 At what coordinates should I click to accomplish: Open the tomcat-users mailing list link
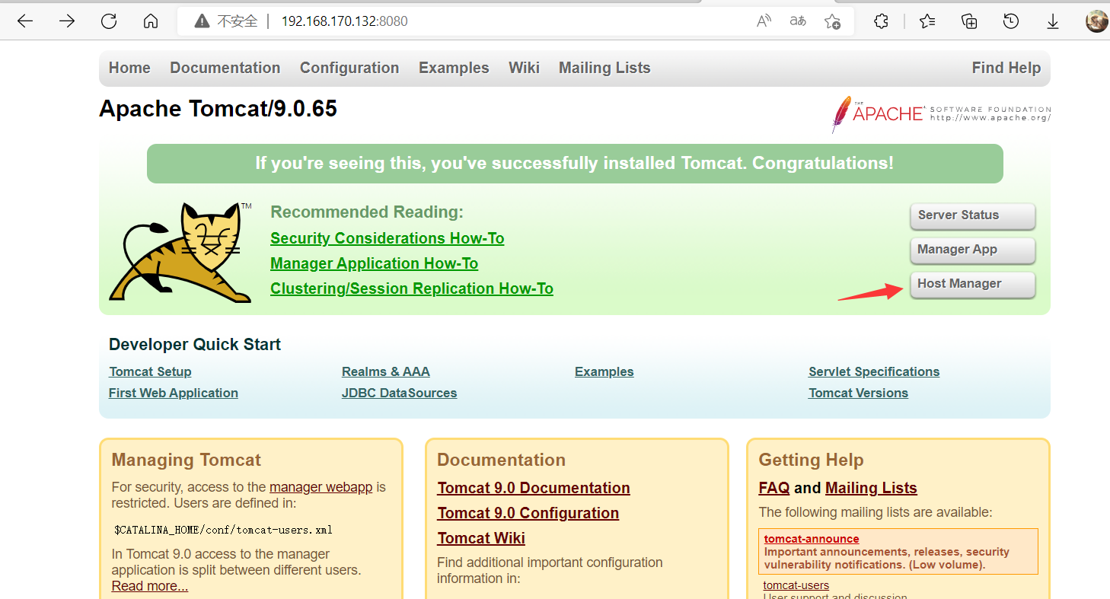(796, 585)
